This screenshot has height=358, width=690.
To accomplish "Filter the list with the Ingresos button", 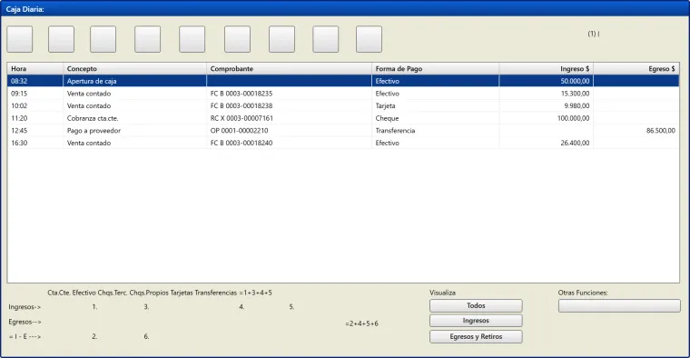I will coord(476,321).
